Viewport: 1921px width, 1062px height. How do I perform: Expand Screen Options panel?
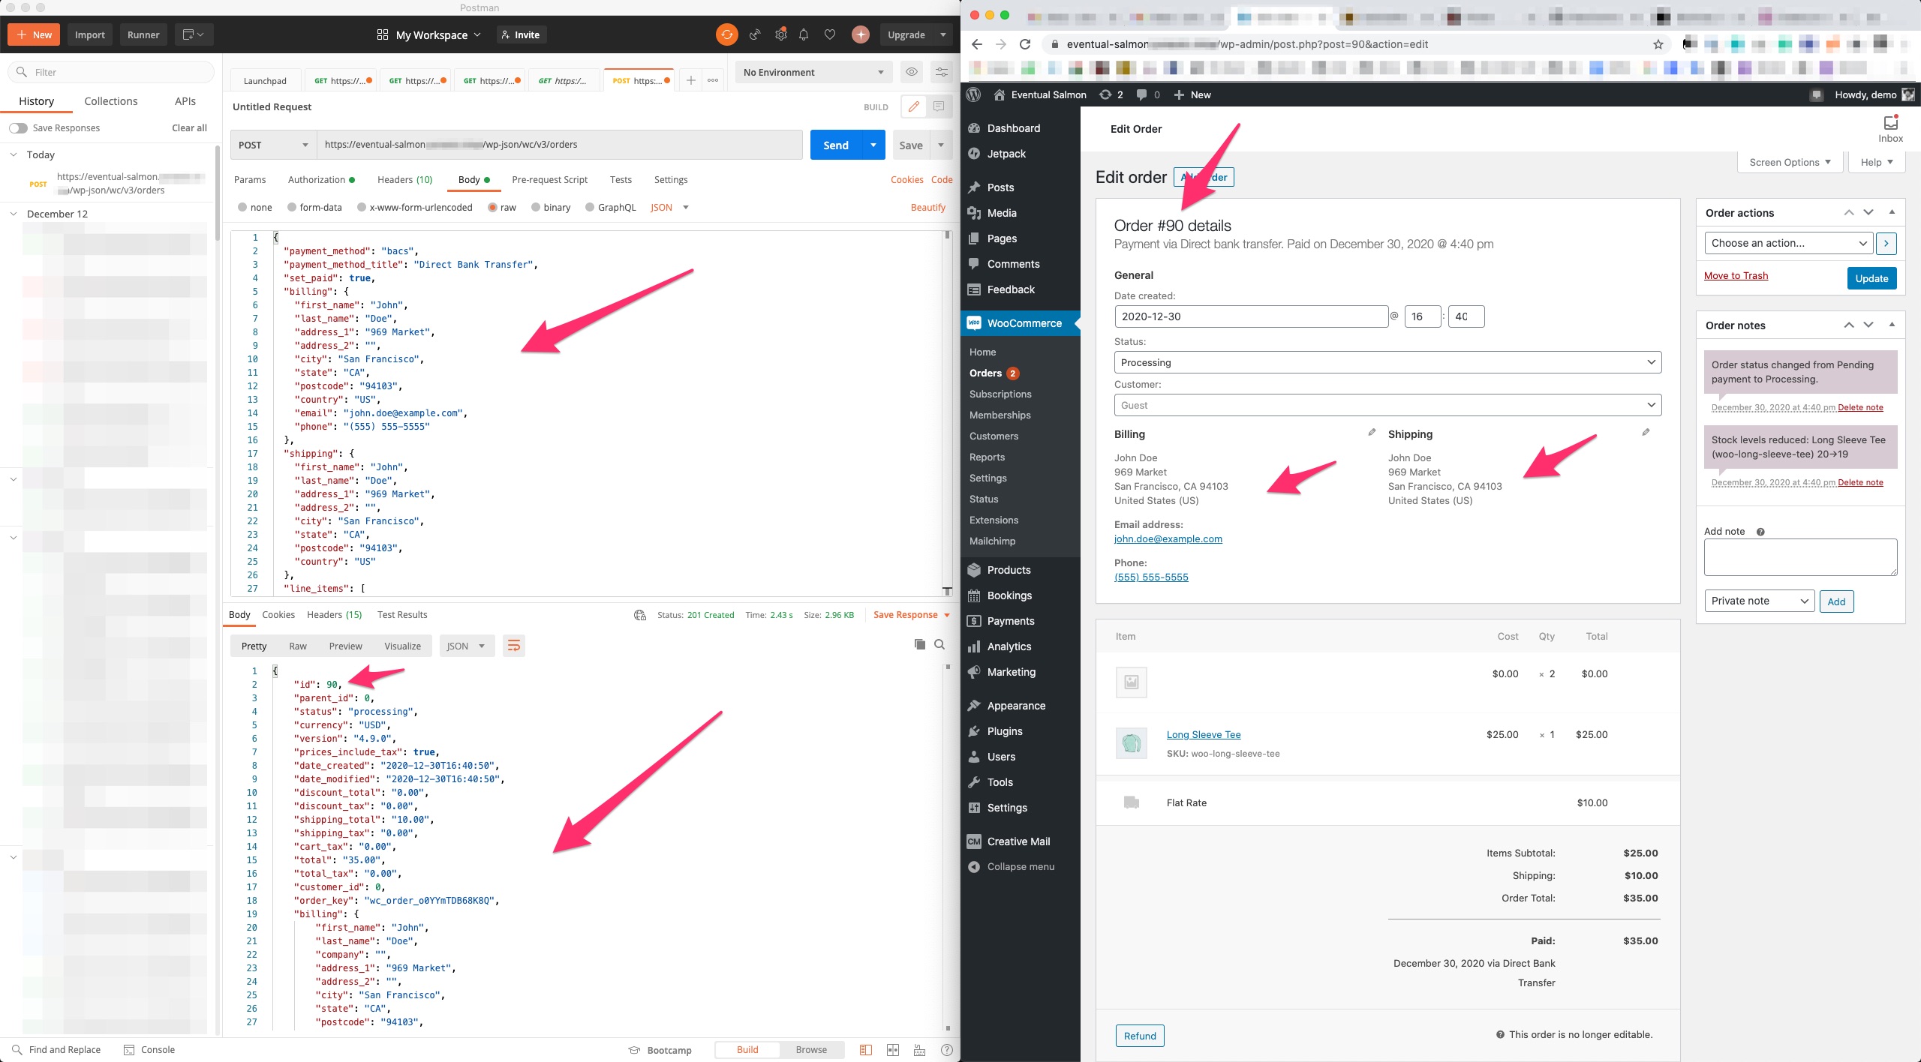[1790, 162]
